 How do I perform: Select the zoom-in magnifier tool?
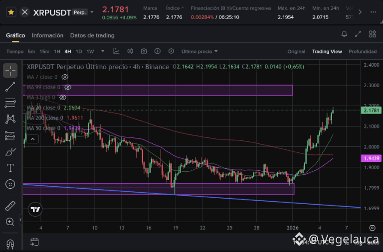[x=10, y=222]
